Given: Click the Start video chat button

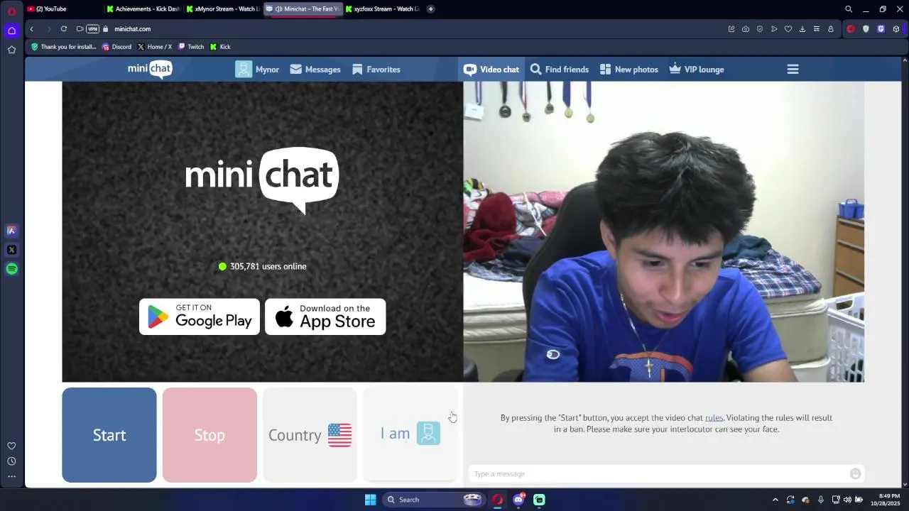Looking at the screenshot, I should pos(109,435).
